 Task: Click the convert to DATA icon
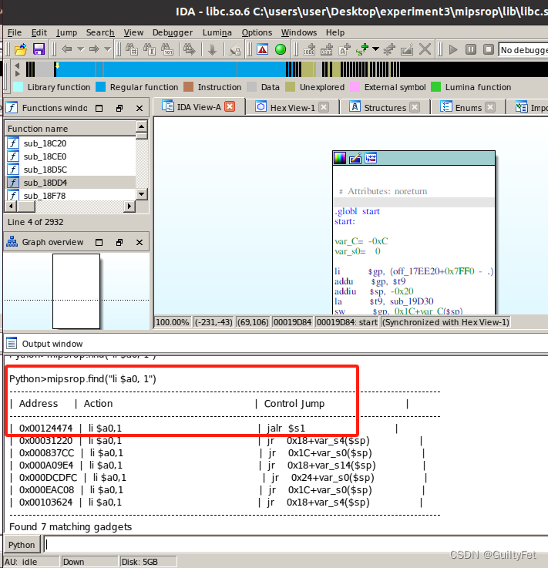[x=327, y=49]
